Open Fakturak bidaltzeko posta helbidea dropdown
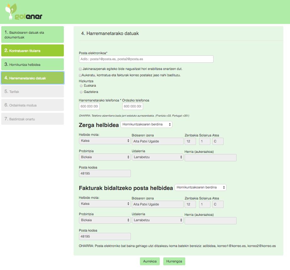This screenshot has width=290, height=270. (200, 187)
